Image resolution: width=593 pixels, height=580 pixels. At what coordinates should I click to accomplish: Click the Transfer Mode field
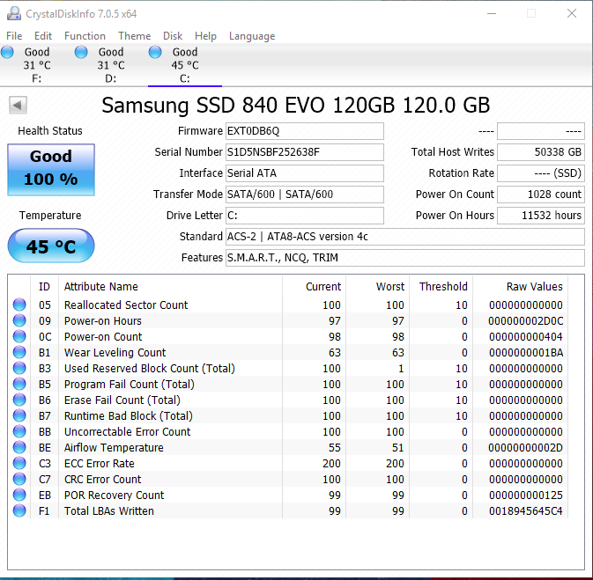point(305,195)
